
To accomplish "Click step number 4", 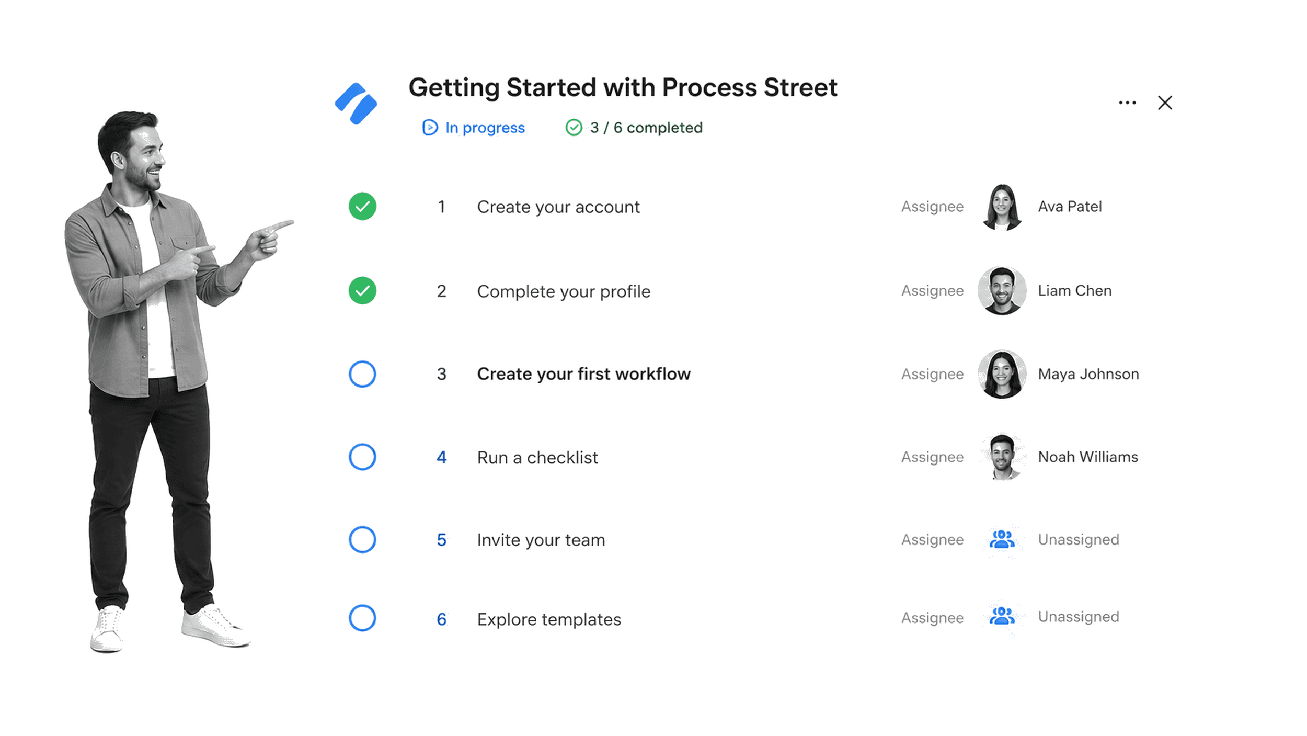I will click(442, 458).
